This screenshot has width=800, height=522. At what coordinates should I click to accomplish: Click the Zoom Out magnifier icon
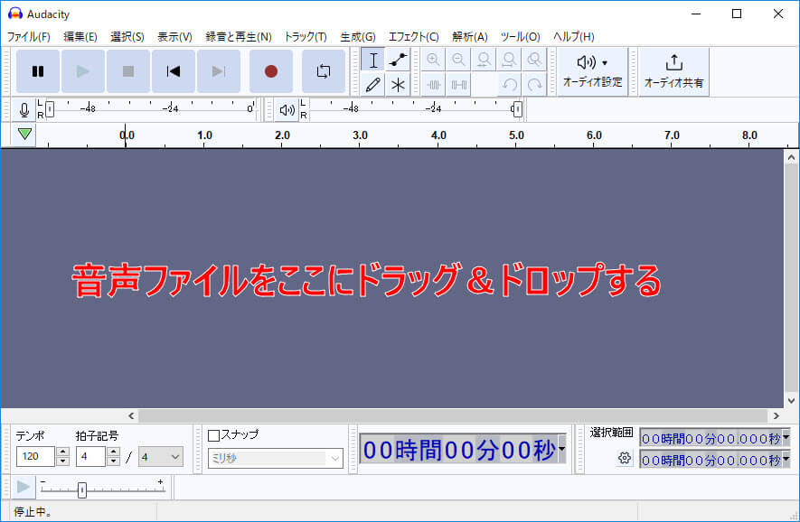[459, 60]
